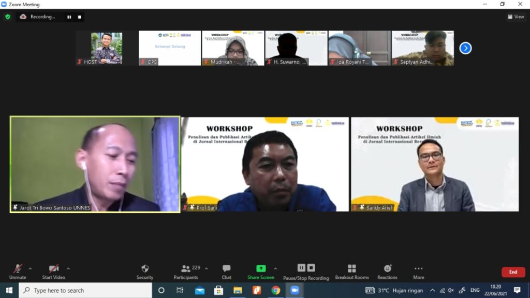Open the Security shield options
530x298 pixels.
coord(145,271)
